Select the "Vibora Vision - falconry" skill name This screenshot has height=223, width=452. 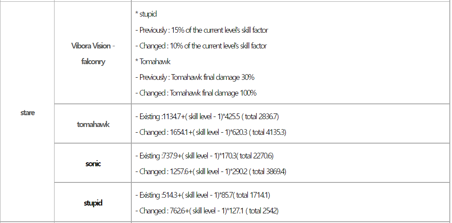tap(93, 54)
